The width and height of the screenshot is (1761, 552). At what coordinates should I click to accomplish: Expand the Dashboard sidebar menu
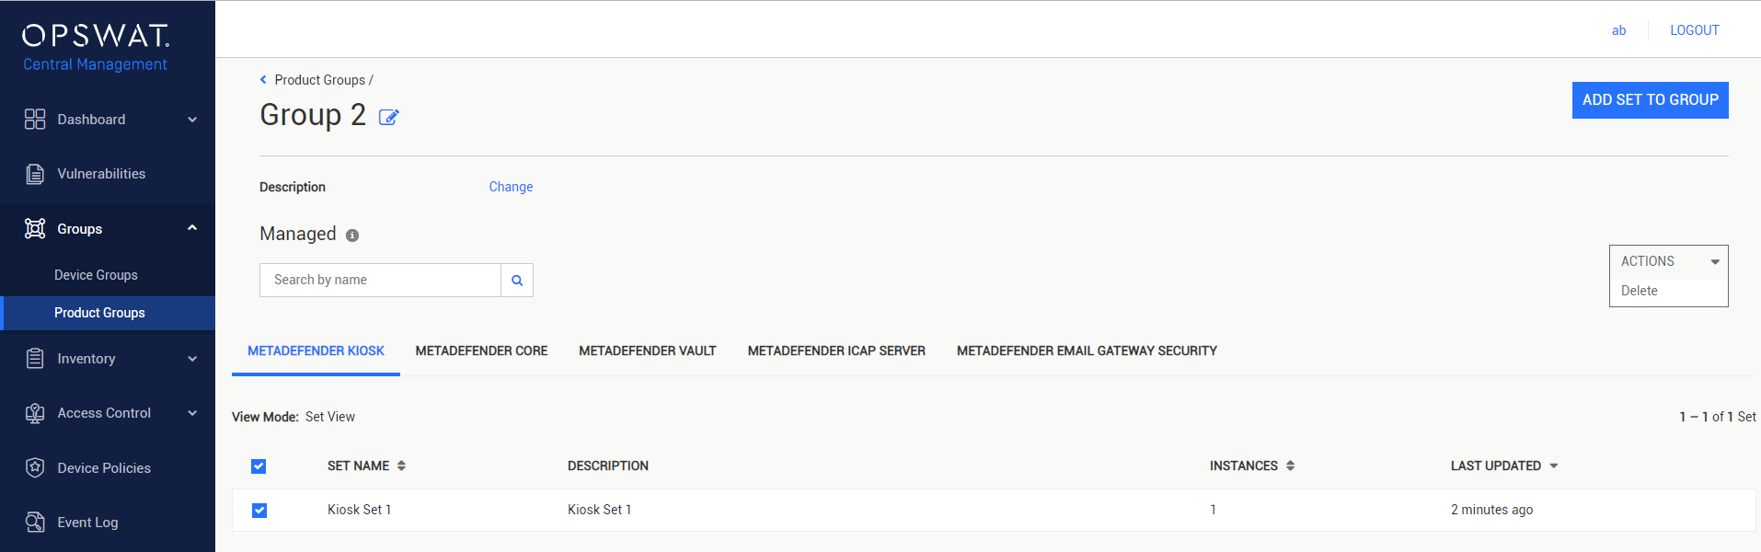(x=192, y=120)
